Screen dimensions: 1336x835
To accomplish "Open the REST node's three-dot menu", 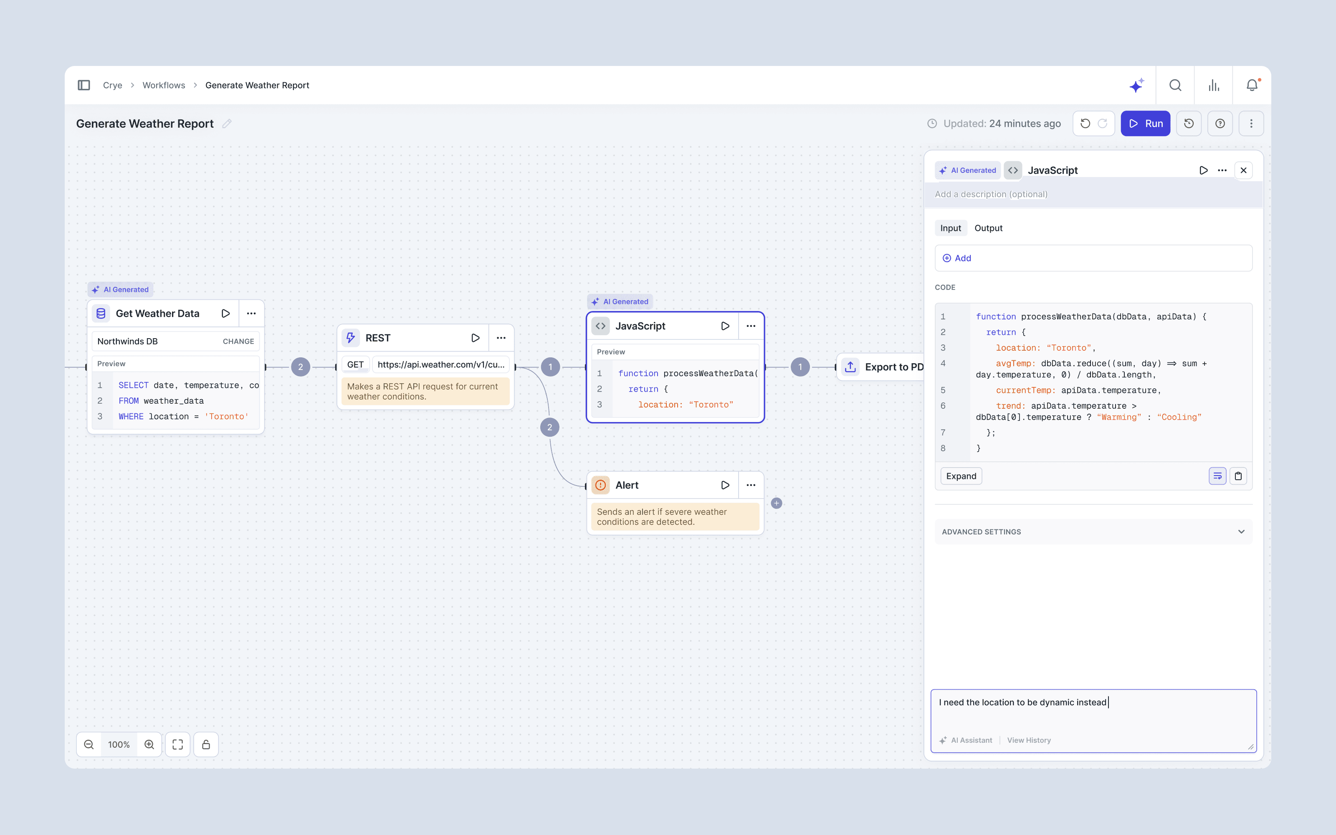I will [501, 338].
